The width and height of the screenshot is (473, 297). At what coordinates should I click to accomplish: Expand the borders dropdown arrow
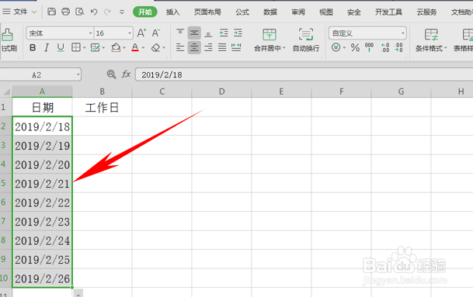click(84, 47)
